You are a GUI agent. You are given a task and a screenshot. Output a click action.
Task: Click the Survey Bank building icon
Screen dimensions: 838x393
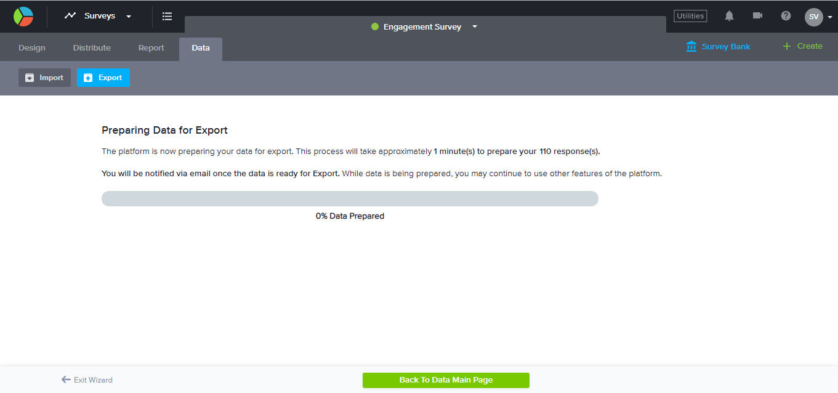click(x=691, y=47)
